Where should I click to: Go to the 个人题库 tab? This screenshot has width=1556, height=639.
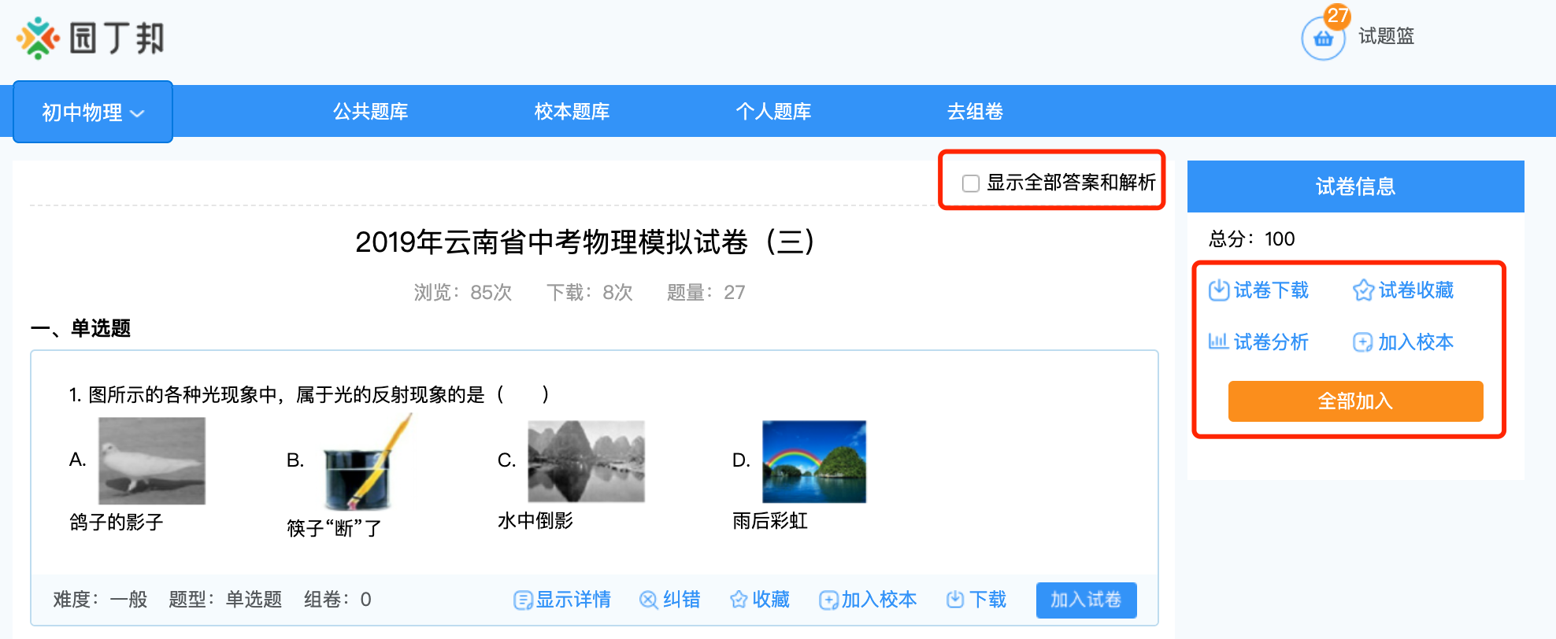coord(773,112)
